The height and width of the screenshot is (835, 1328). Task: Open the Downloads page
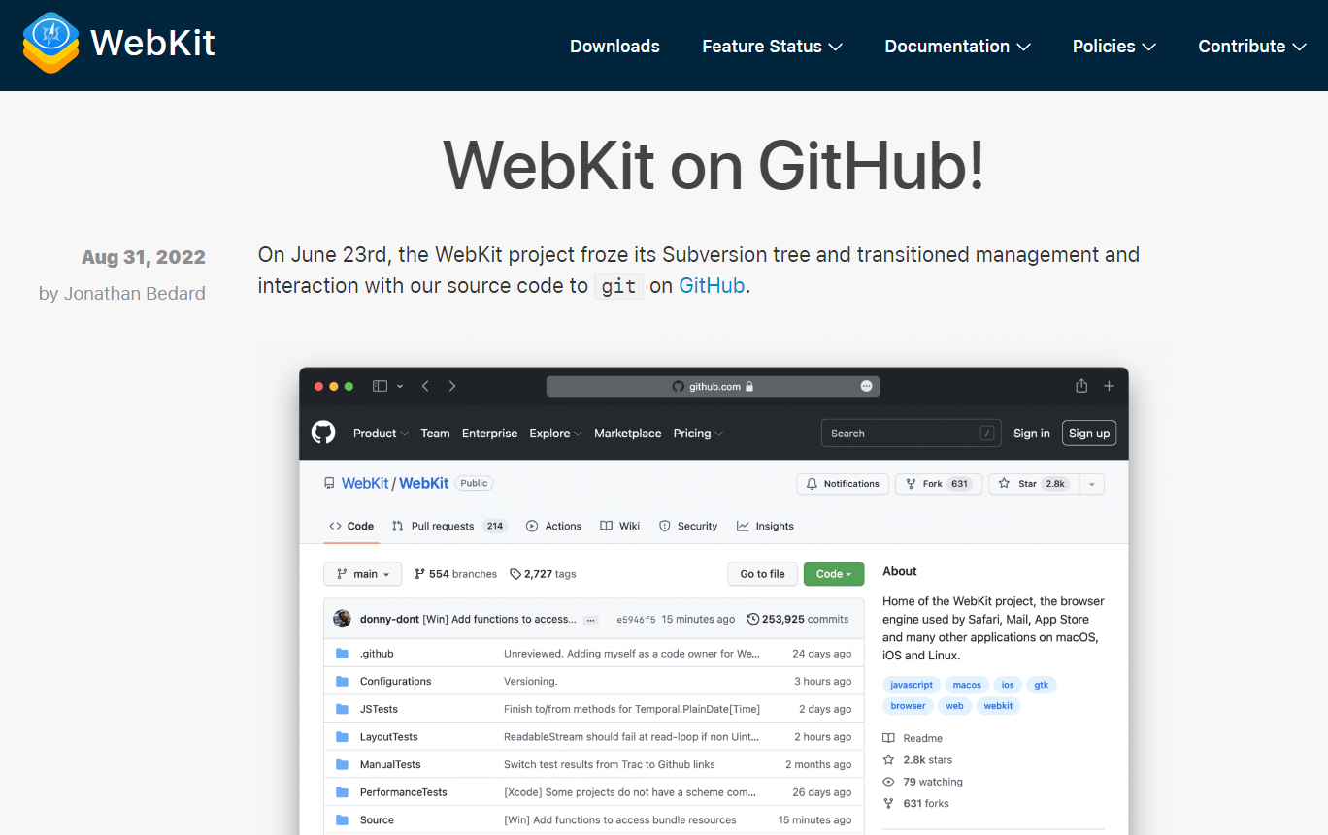point(614,47)
